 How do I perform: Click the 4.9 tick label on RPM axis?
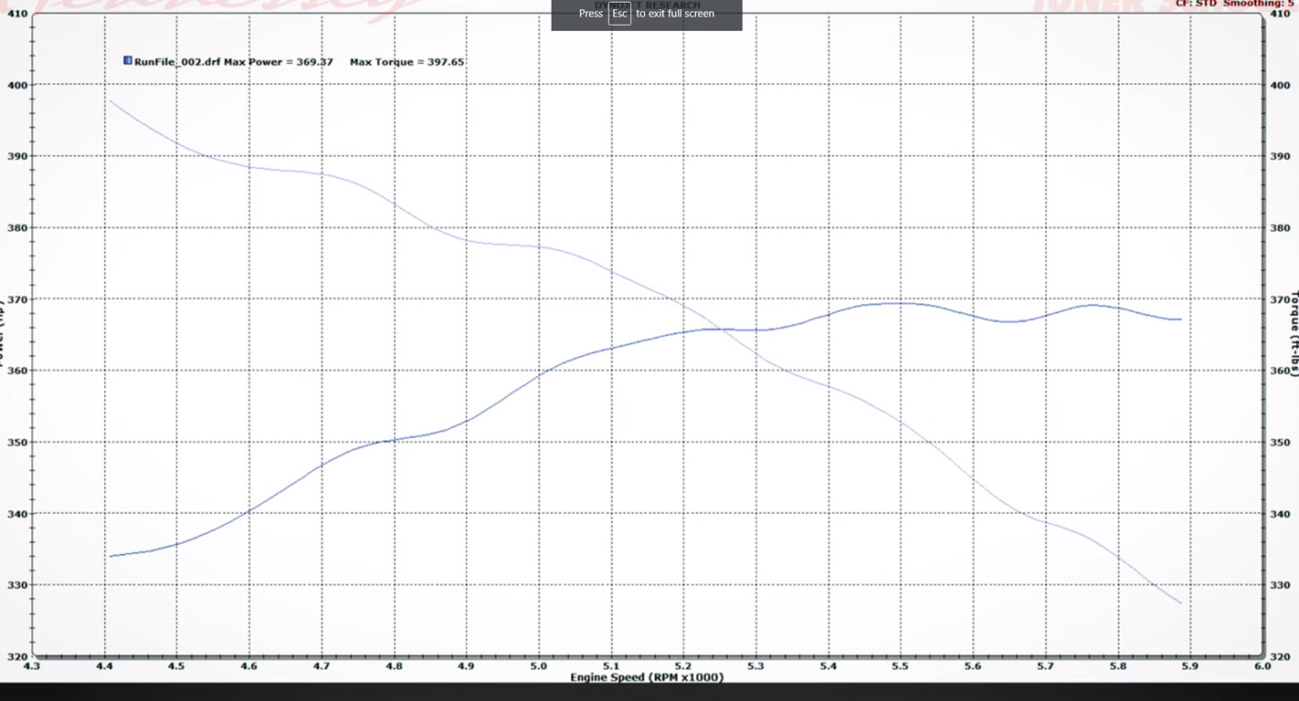coord(465,666)
